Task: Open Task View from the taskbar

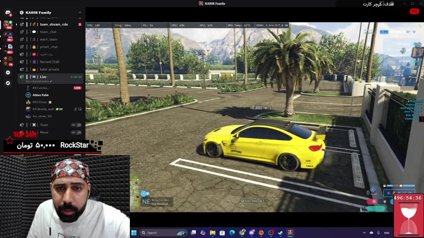Action: [x=193, y=233]
